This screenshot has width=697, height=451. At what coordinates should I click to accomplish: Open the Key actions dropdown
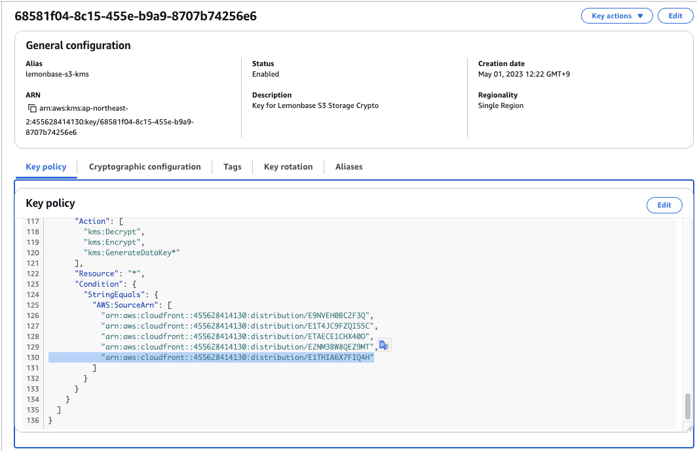pyautogui.click(x=616, y=16)
